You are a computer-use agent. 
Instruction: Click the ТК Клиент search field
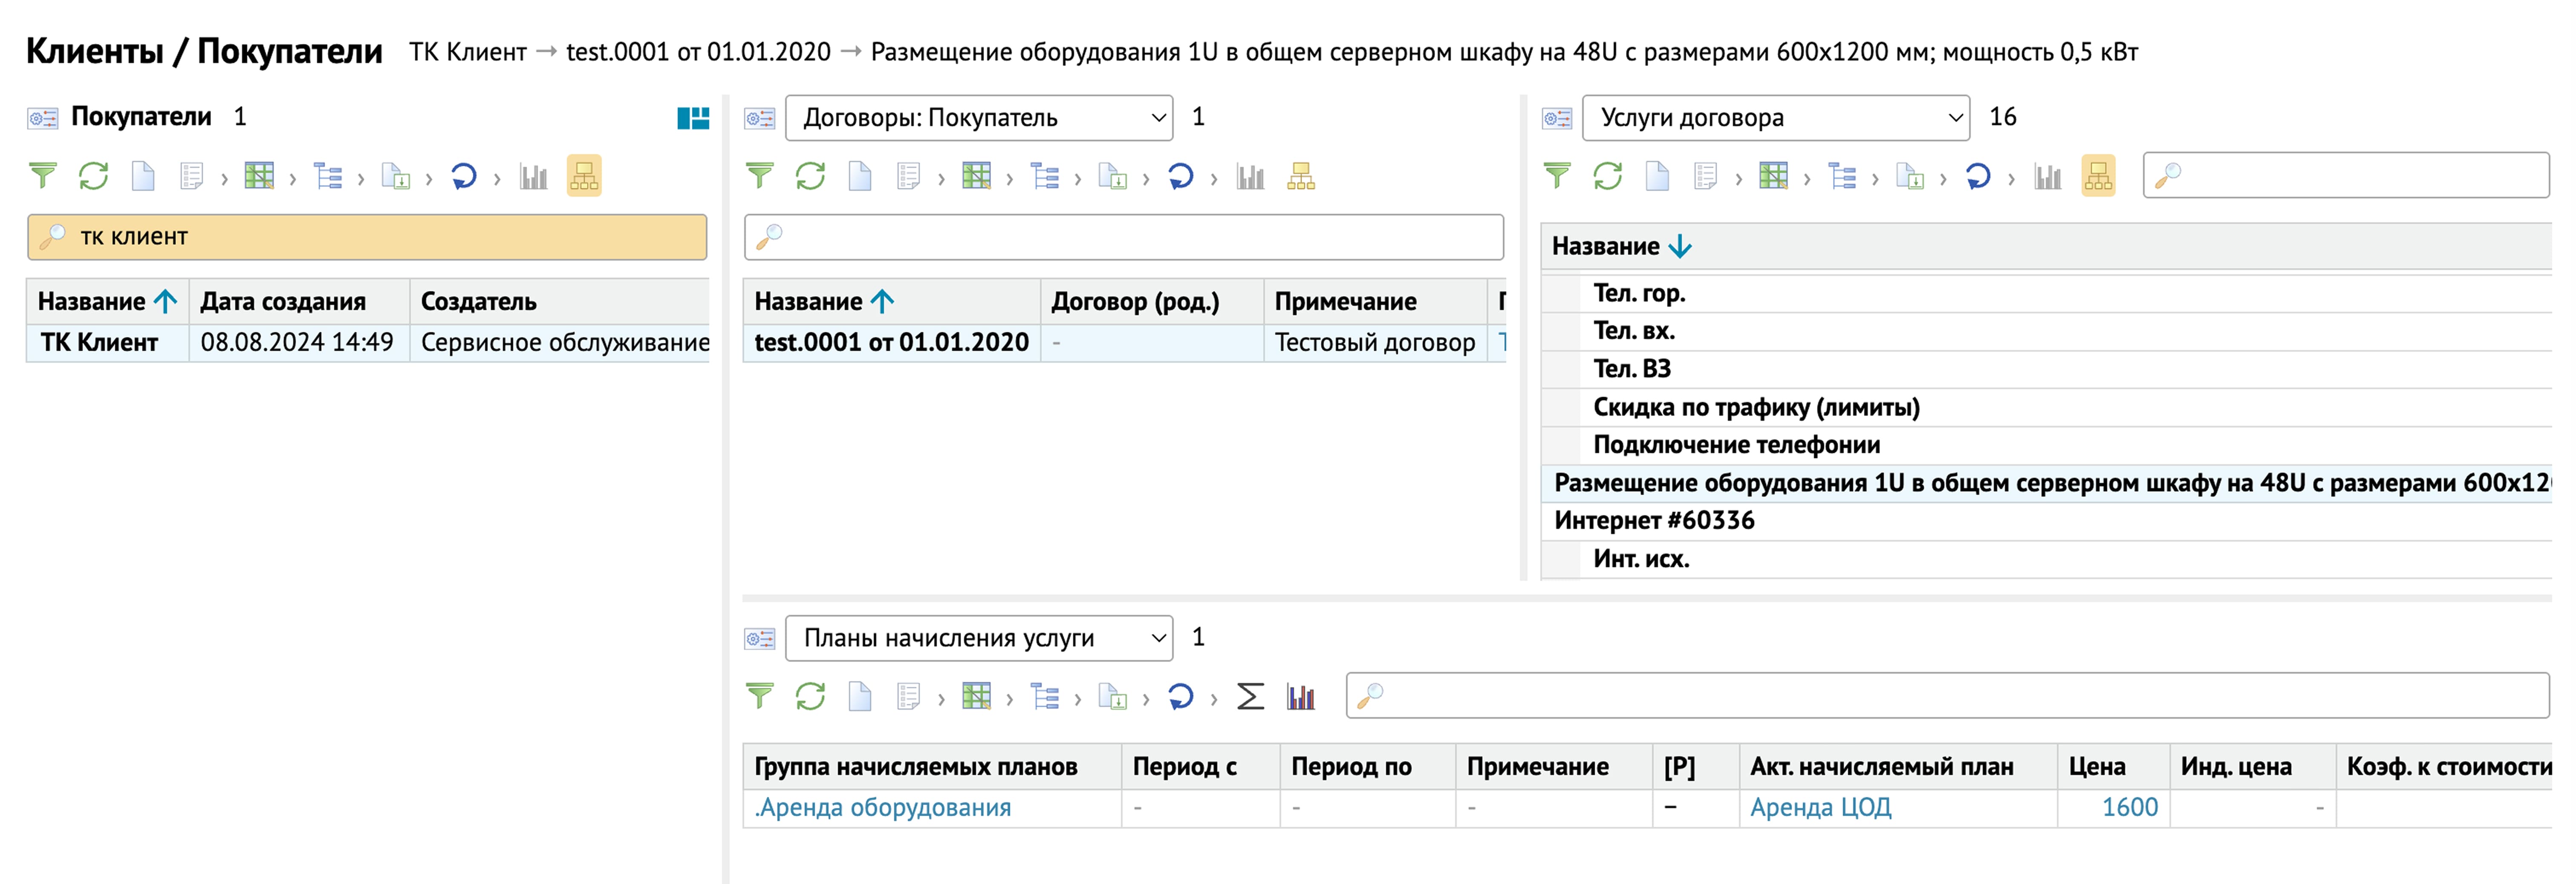(x=367, y=238)
